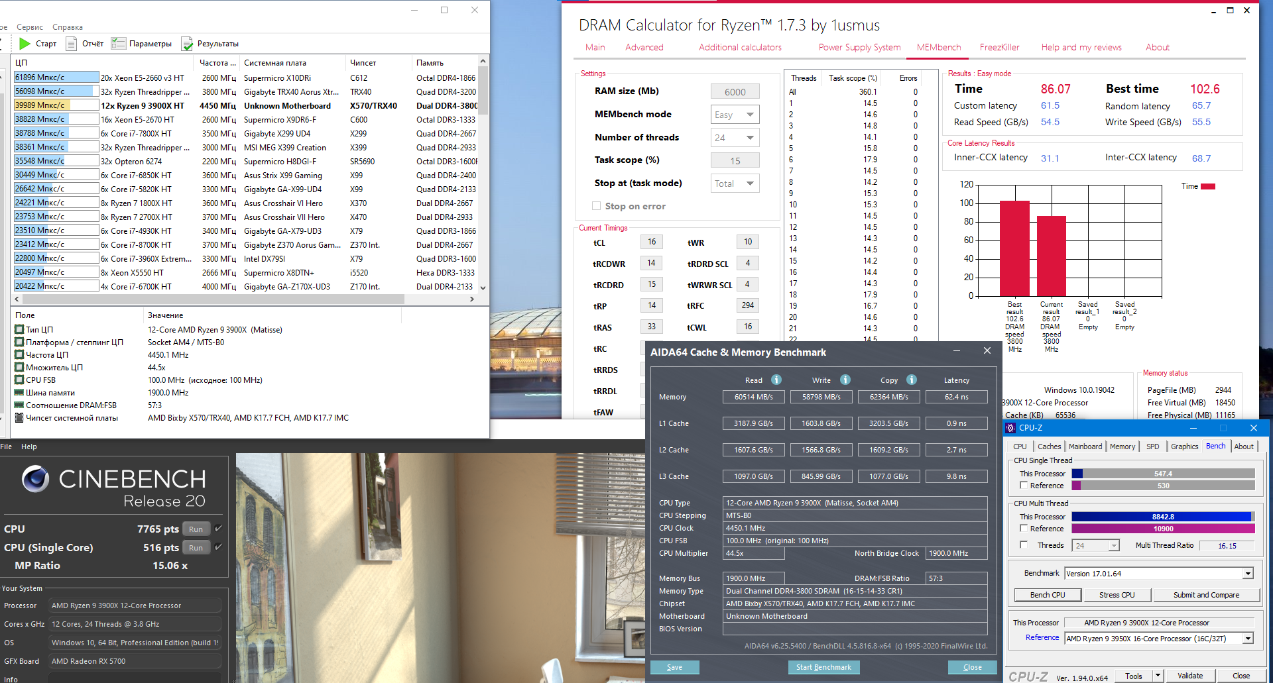This screenshot has width=1273, height=683.
Task: Select the FreezKiller tab
Action: point(999,47)
